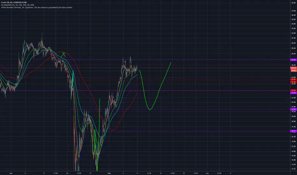Click the 39.00 price axis value
Screen dimensions: 297x175
[293, 3]
